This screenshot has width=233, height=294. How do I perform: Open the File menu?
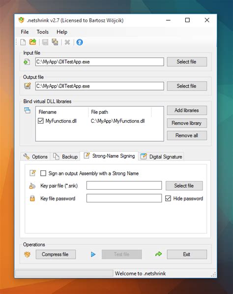(25, 32)
